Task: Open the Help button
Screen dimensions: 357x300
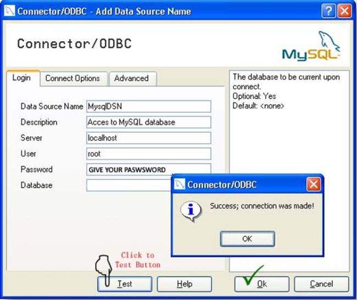Action: 185,284
